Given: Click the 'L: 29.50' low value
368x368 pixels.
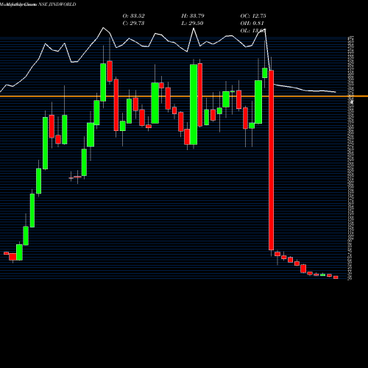Looking at the screenshot, I should [x=192, y=24].
